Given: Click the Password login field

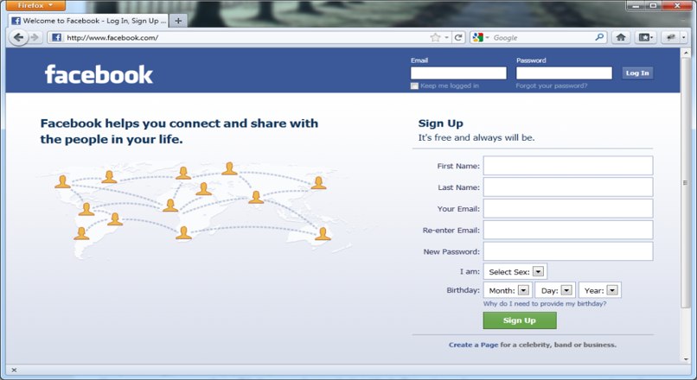Looking at the screenshot, I should pos(564,73).
